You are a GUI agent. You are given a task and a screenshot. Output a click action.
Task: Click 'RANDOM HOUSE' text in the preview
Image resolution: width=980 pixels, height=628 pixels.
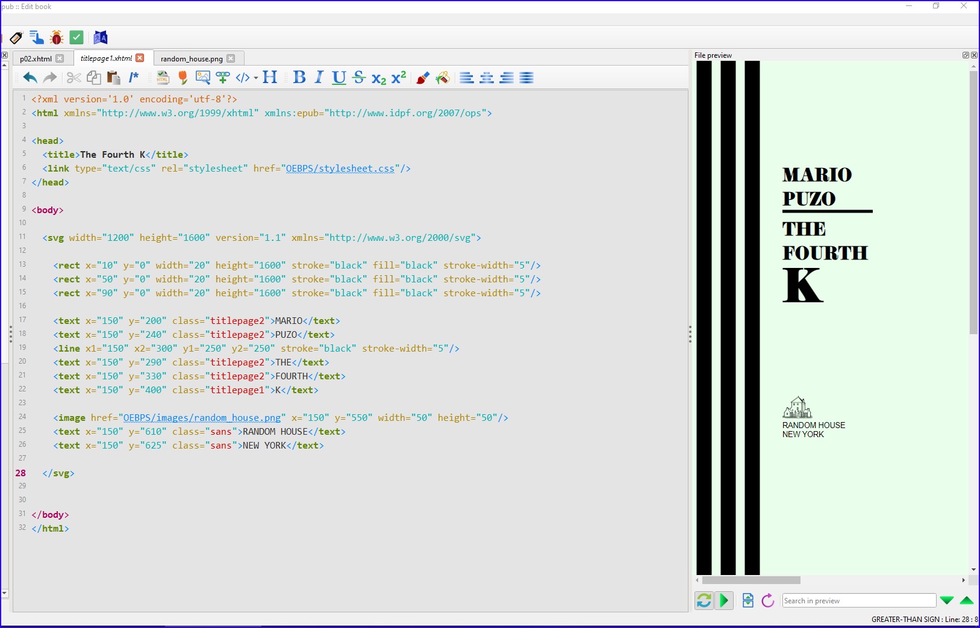point(814,425)
